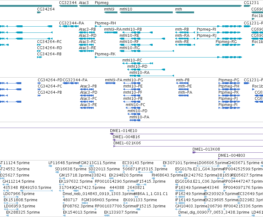Select transcript mthl10-RF
The image size is (263, 217).
[129, 42]
